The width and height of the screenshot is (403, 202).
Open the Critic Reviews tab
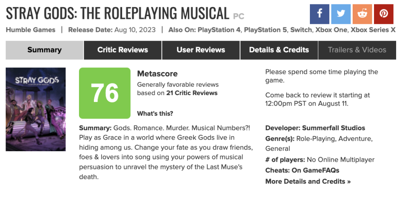[123, 50]
